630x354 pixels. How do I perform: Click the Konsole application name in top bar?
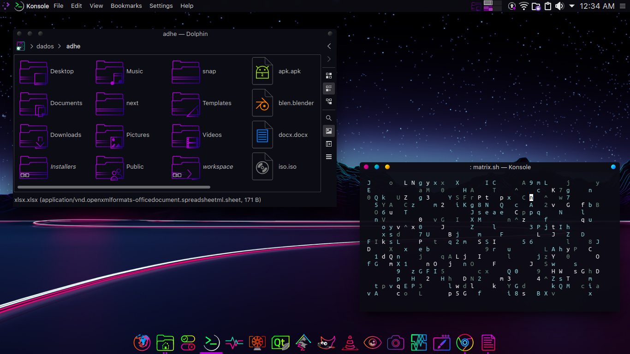[38, 6]
